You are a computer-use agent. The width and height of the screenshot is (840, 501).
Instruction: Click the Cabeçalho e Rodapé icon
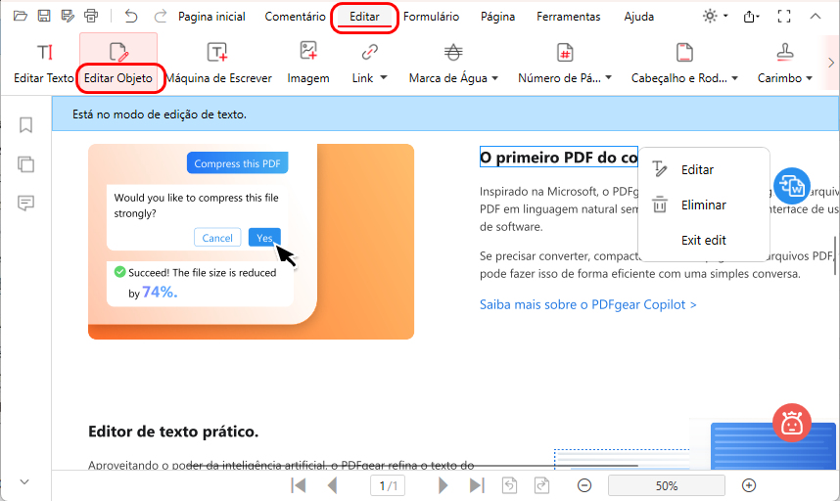coord(684,52)
